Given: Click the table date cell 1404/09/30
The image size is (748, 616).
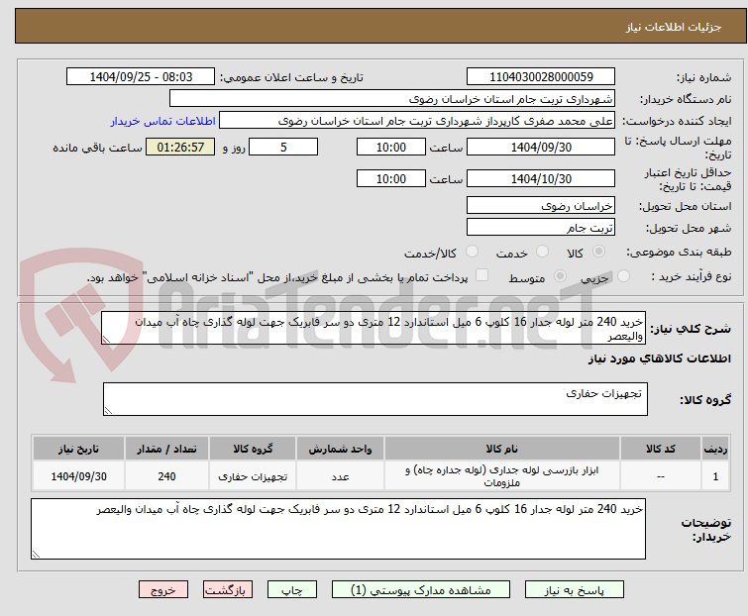Looking at the screenshot, I should [x=78, y=476].
